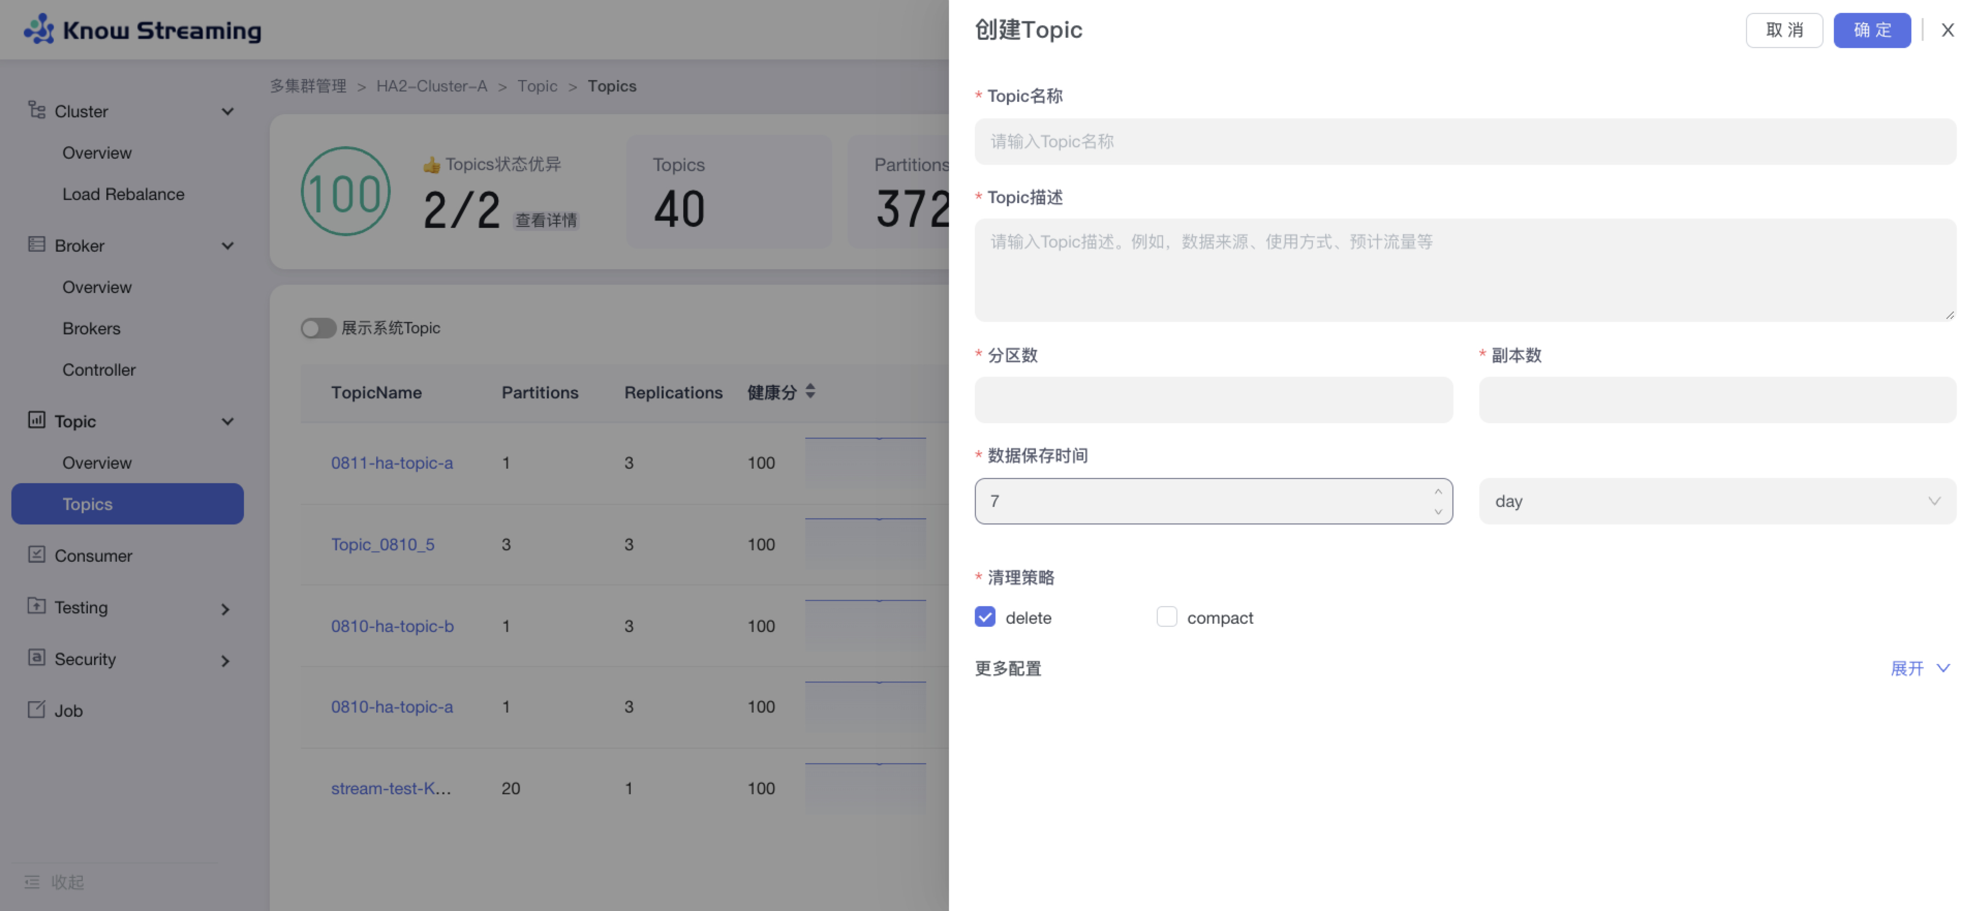Open the day time unit dropdown
The image size is (1976, 911).
(1717, 502)
